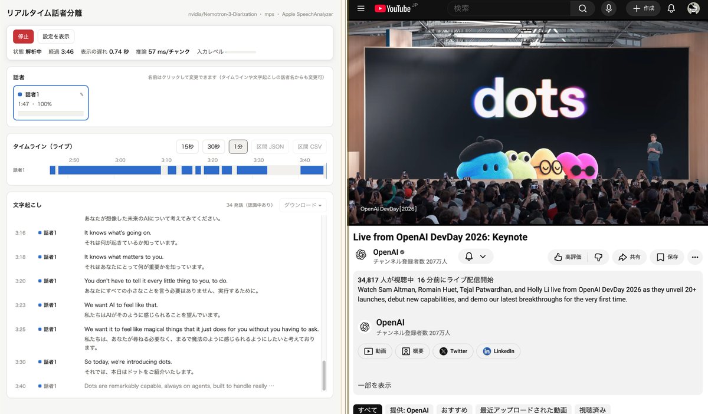Image resolution: width=708 pixels, height=414 pixels.
Task: Click the 3:25 transcript timestamp
Action: (21, 329)
